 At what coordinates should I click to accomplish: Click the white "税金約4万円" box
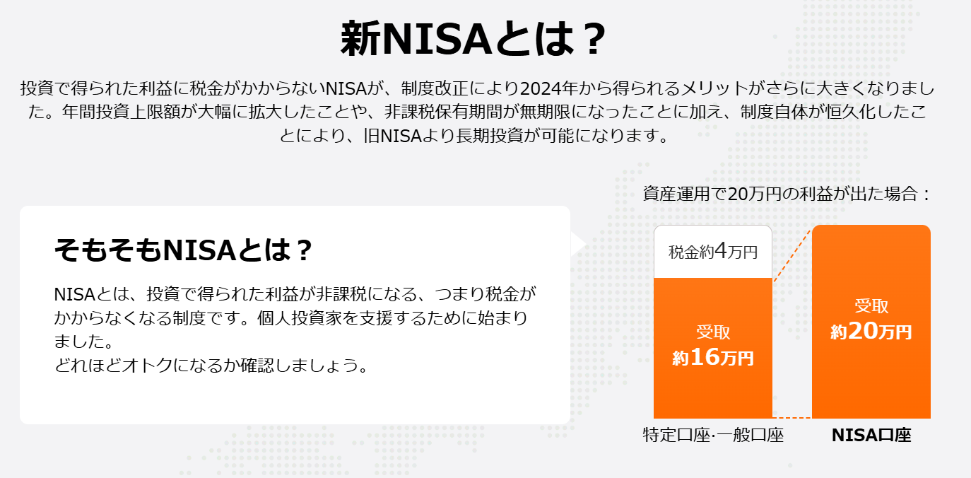tap(712, 252)
